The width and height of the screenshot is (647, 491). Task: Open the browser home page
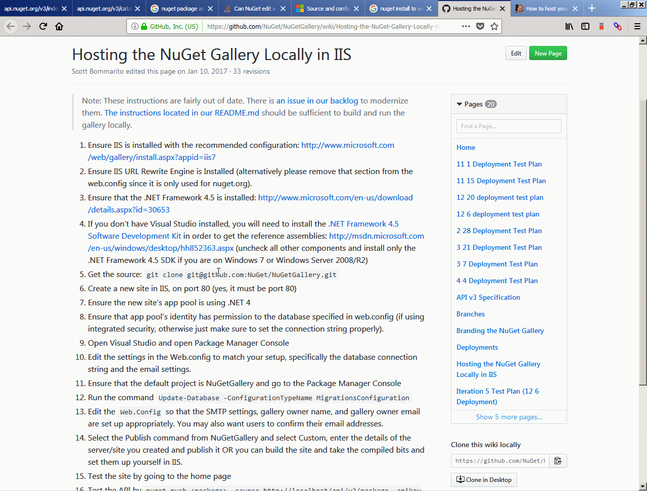pos(59,26)
